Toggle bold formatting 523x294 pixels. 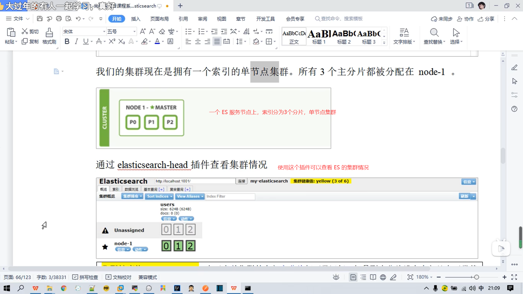67,41
